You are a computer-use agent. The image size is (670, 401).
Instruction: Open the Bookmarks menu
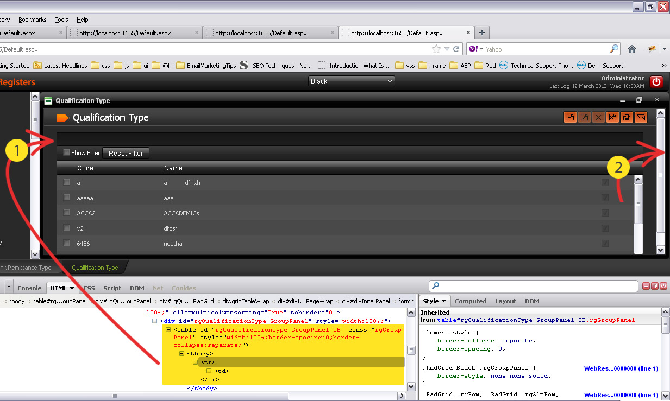click(33, 20)
